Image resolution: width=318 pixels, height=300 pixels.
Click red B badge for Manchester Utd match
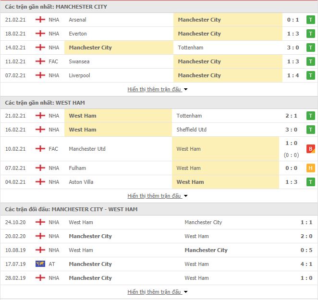(310, 149)
